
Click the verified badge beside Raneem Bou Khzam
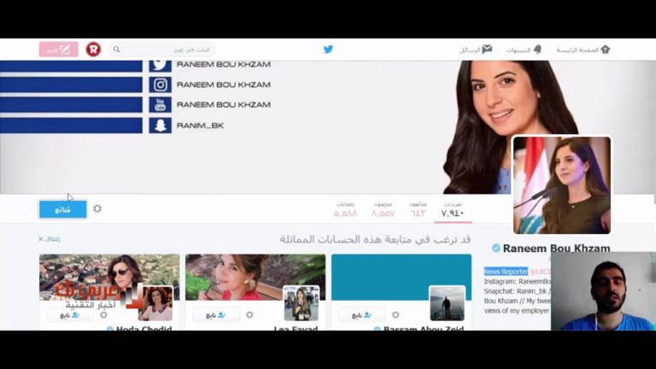coord(496,248)
